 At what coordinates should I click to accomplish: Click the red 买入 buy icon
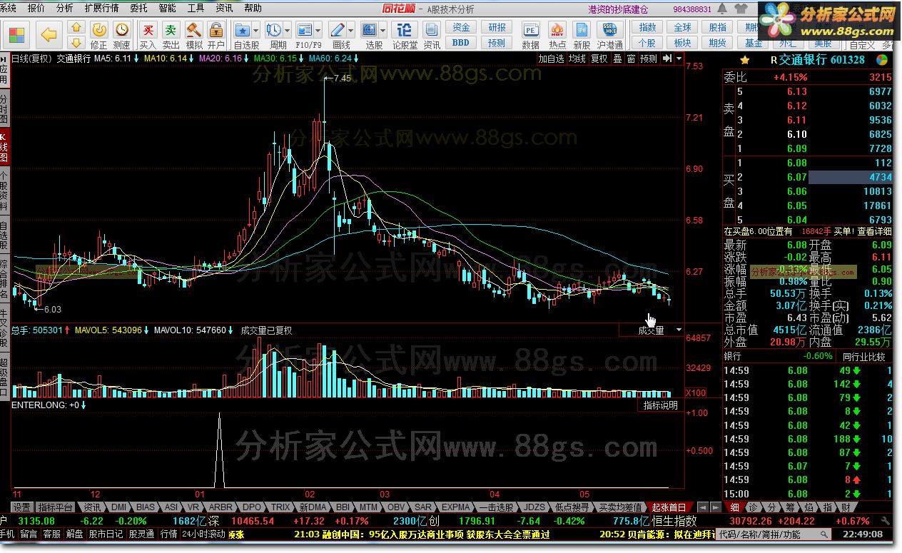pos(148,29)
